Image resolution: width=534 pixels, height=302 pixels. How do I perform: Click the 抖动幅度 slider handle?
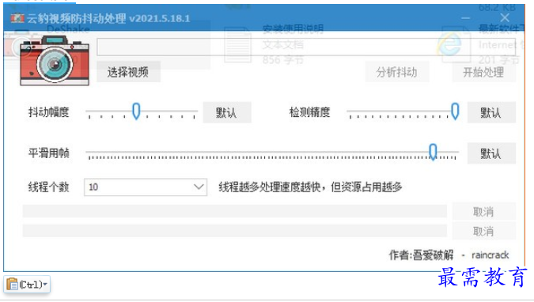point(136,111)
